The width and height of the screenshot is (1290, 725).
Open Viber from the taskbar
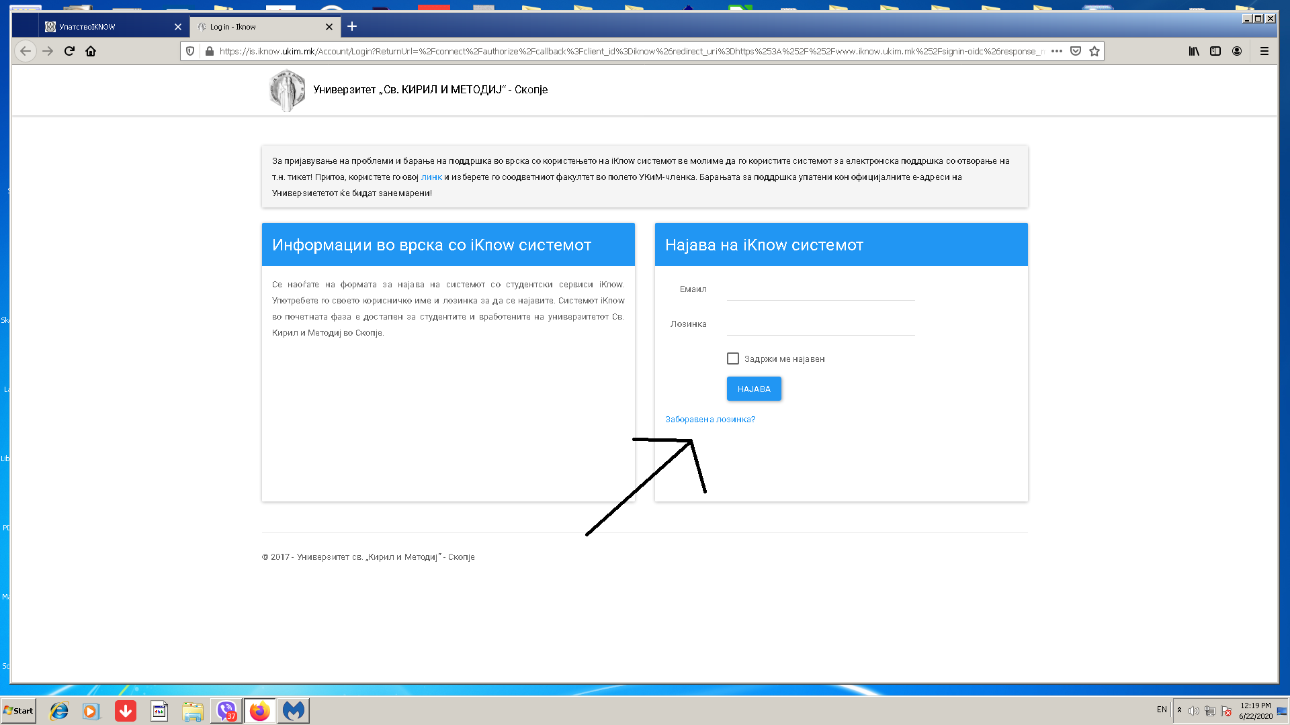click(x=226, y=711)
